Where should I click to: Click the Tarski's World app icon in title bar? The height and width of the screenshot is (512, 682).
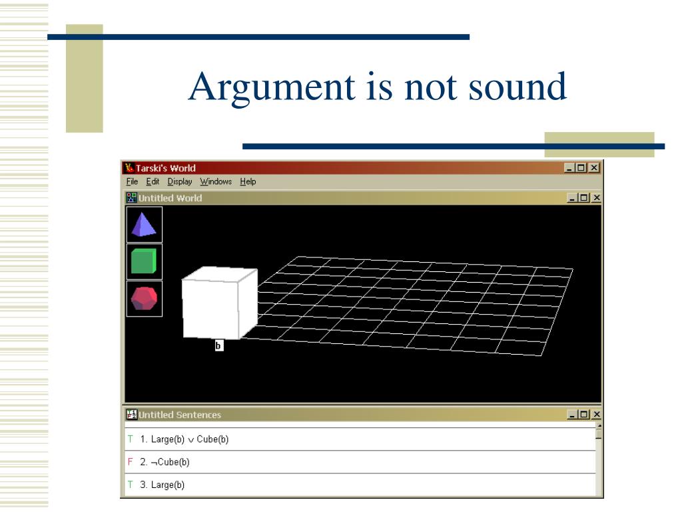click(129, 167)
